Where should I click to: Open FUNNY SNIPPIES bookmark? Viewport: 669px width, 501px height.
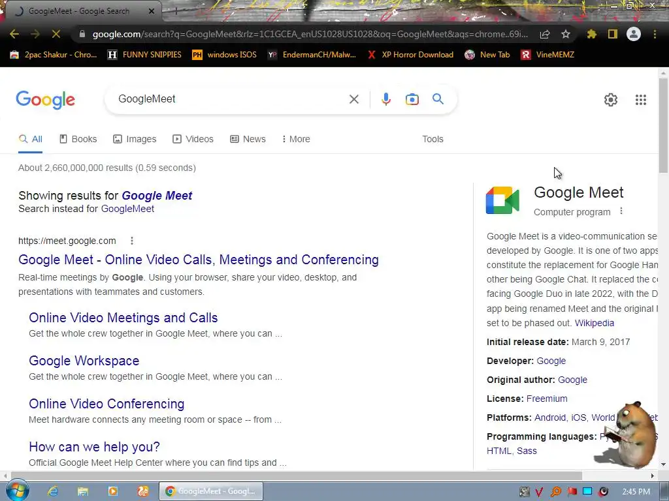[x=144, y=55]
